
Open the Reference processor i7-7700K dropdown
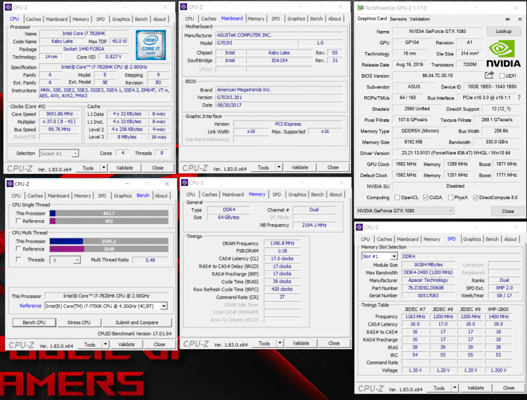click(106, 306)
